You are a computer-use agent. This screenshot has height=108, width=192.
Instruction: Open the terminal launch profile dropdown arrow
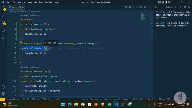pos(178,7)
